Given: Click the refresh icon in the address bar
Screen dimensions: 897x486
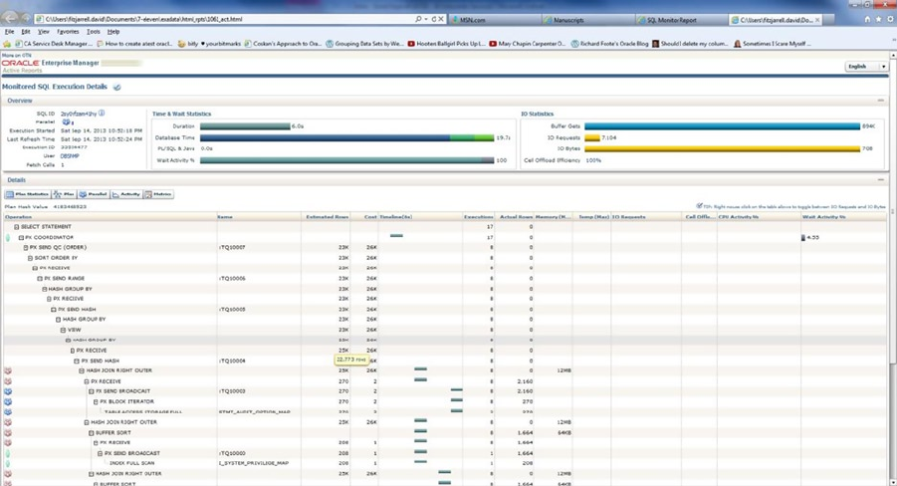Looking at the screenshot, I should click(434, 19).
